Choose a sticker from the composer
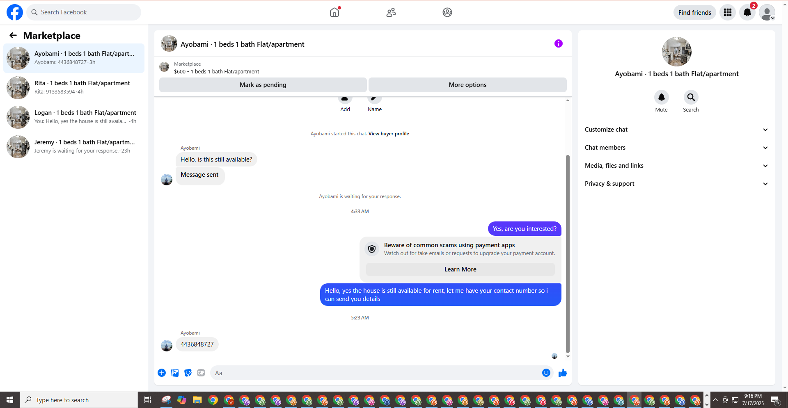The image size is (788, 408). (188, 373)
